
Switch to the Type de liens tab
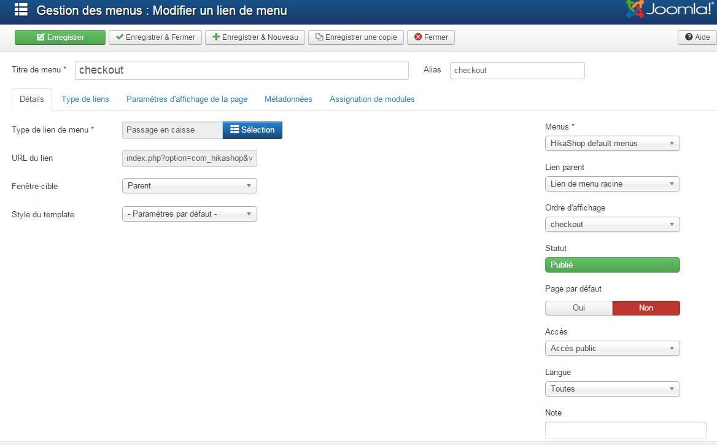[x=85, y=99]
